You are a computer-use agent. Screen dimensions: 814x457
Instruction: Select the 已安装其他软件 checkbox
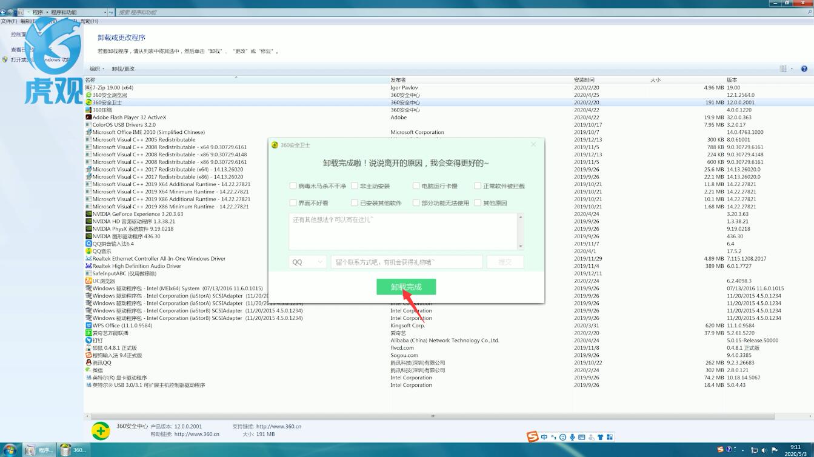(355, 203)
